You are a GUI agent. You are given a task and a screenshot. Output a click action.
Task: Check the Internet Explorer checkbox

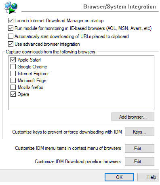tap(13, 74)
